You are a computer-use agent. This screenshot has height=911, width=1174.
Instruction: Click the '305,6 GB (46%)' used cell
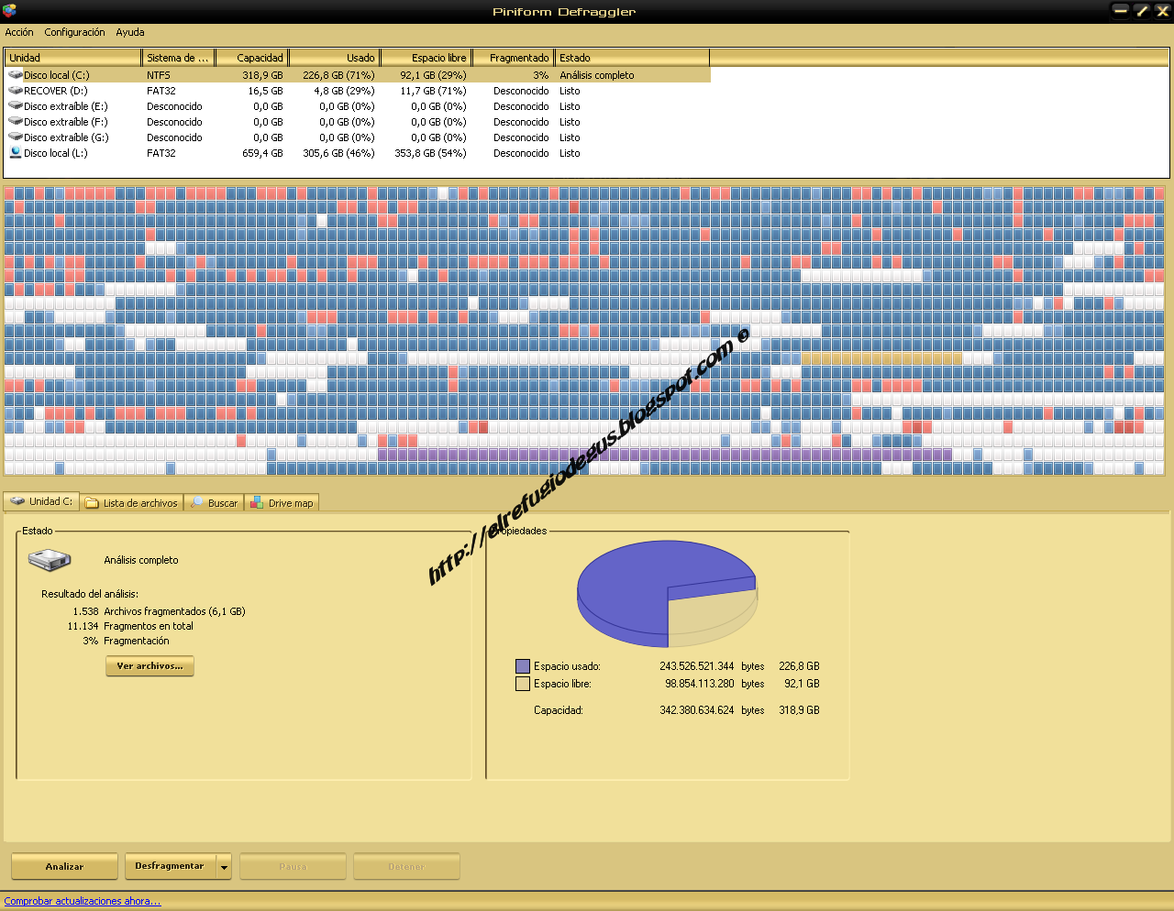338,153
